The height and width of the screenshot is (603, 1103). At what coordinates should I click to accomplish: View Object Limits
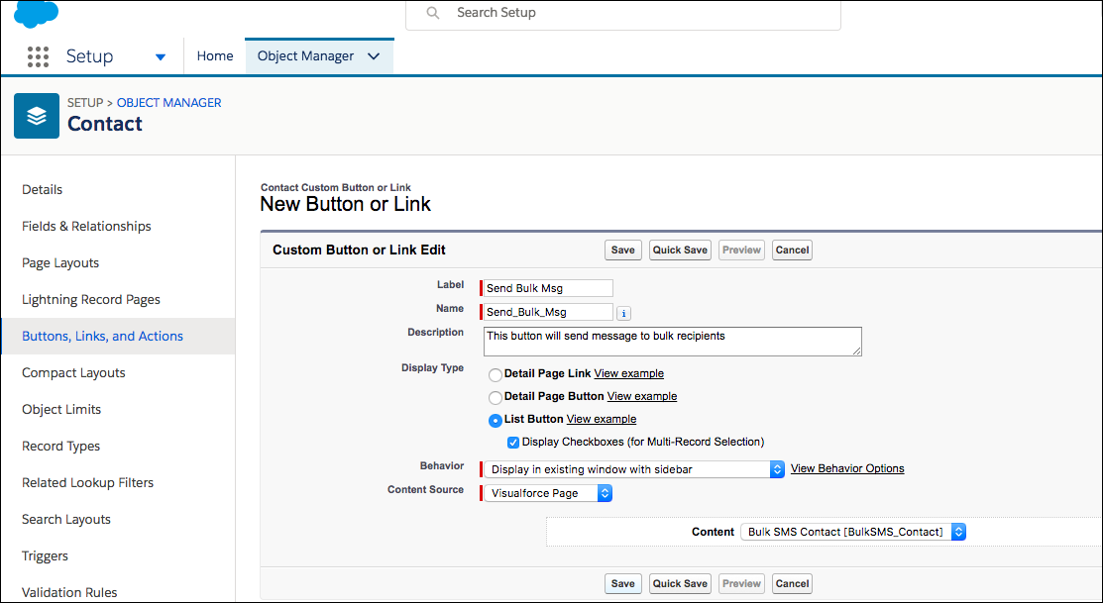click(x=61, y=409)
